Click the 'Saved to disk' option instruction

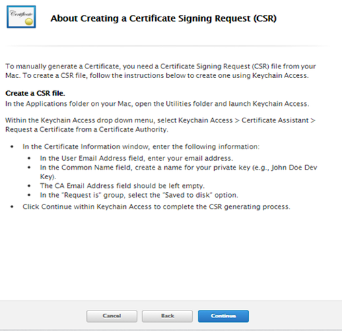(x=139, y=195)
